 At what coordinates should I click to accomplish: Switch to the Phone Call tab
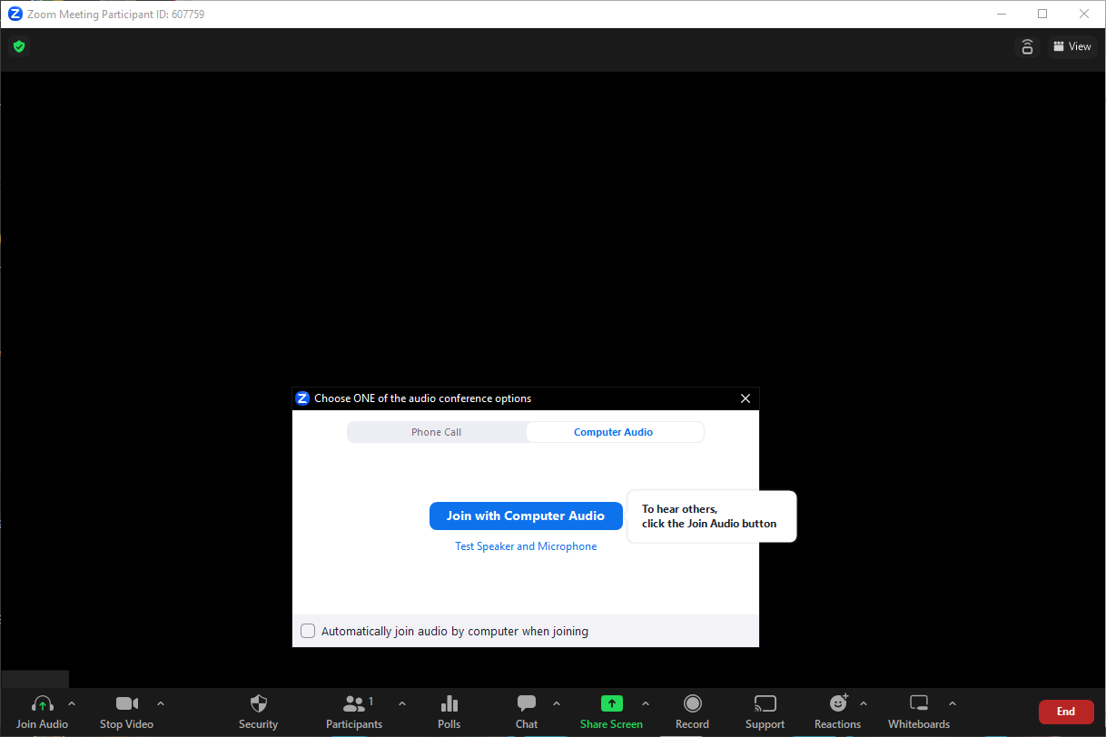437,432
